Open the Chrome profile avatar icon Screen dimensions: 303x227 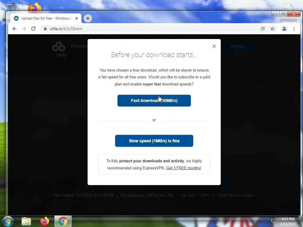click(x=284, y=29)
